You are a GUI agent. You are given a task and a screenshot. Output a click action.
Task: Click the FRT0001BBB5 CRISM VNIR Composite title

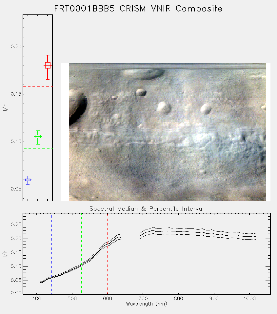point(138,9)
